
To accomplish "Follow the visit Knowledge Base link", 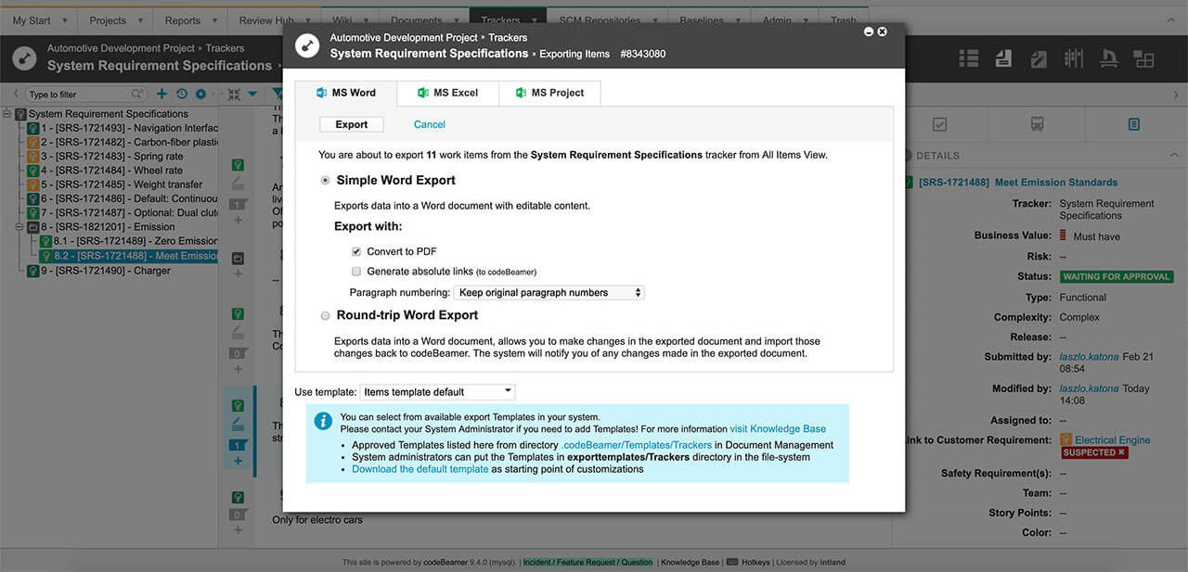I will [x=778, y=429].
